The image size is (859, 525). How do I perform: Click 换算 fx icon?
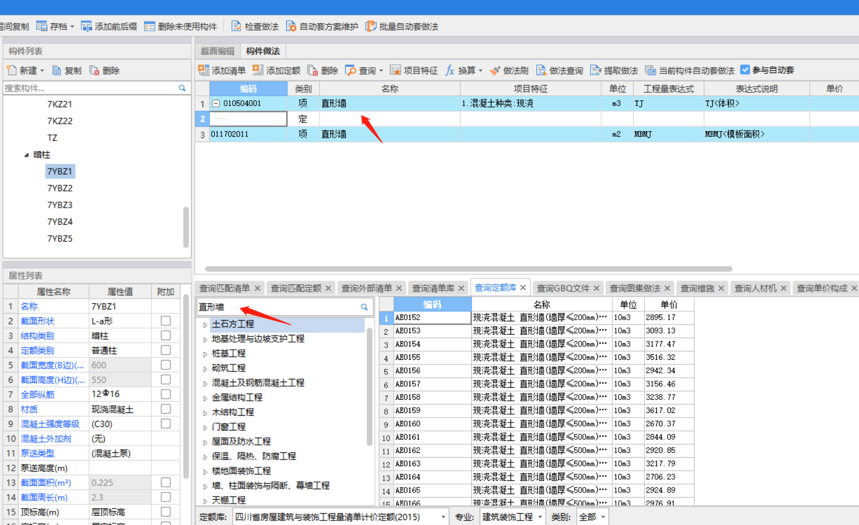(x=449, y=71)
